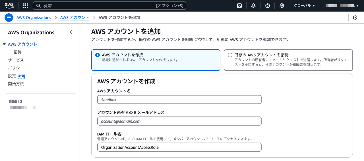Open the help question mark icon
Screen dimensions: 364x161
coord(268,6)
